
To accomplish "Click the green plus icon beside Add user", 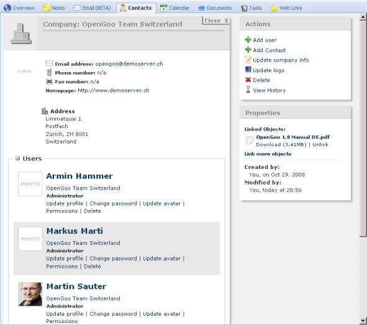I will click(248, 40).
